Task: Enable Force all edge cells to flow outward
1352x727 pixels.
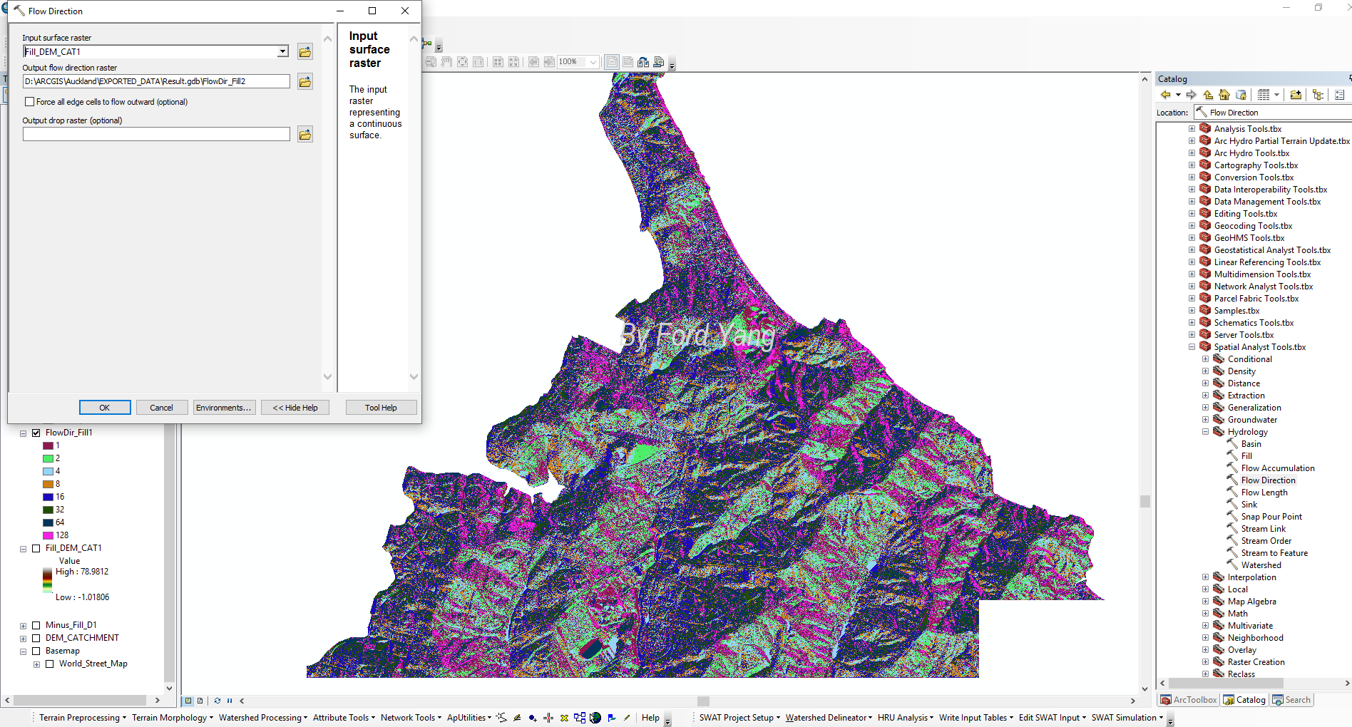Action: (30, 102)
